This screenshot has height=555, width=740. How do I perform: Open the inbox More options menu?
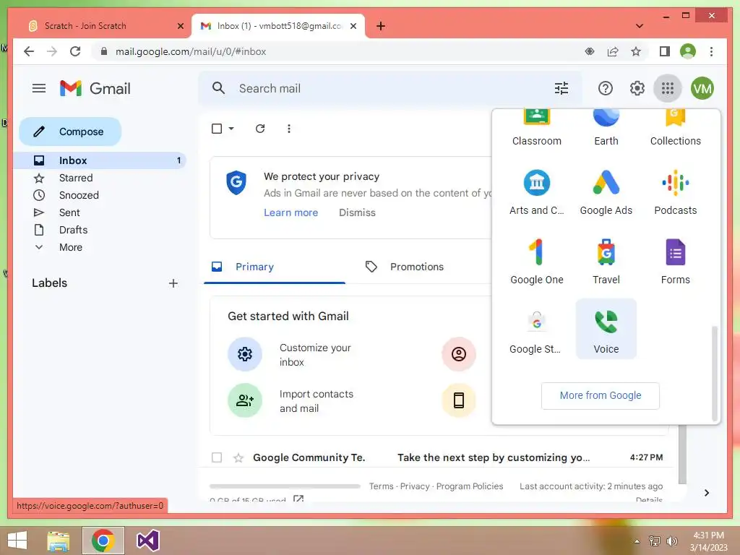pyautogui.click(x=289, y=129)
